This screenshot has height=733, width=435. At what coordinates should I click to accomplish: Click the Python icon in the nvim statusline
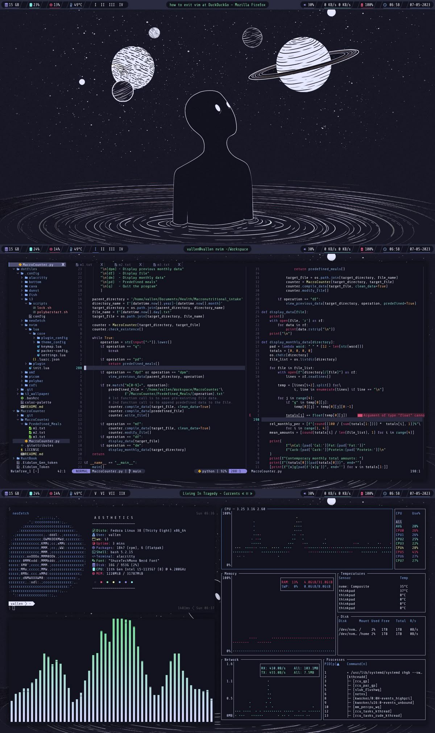point(199,471)
